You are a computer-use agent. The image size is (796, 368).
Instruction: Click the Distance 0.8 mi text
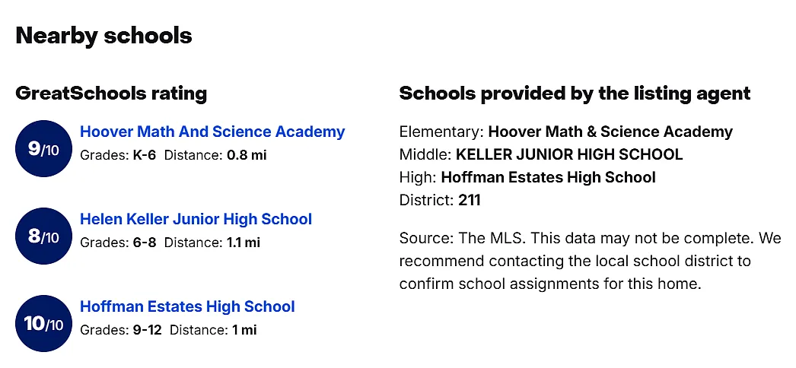215,155
